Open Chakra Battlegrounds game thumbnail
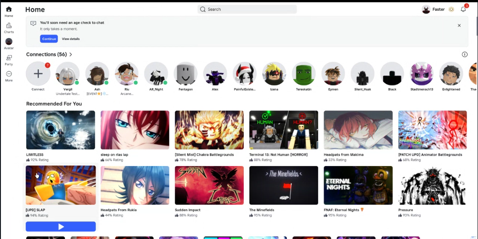The image size is (478, 239). [x=209, y=130]
